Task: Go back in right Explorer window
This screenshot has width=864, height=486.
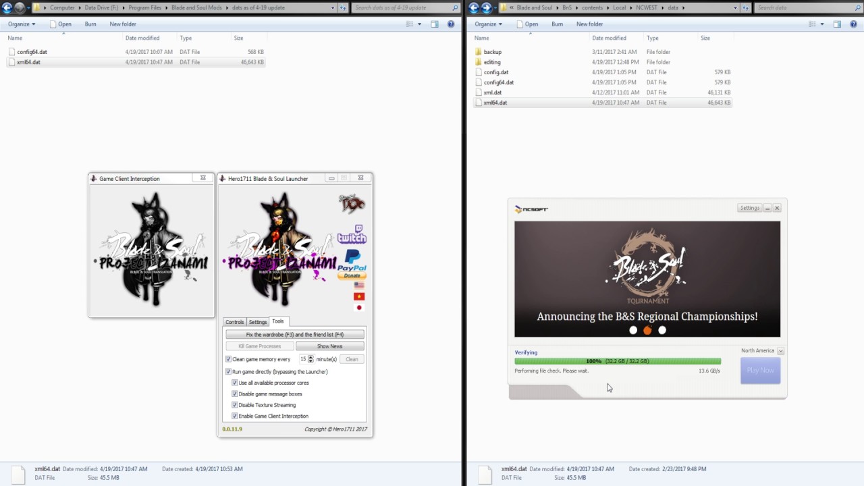Action: pyautogui.click(x=474, y=8)
